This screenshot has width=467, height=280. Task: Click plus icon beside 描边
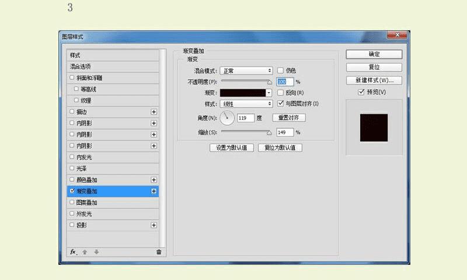pyautogui.click(x=154, y=112)
